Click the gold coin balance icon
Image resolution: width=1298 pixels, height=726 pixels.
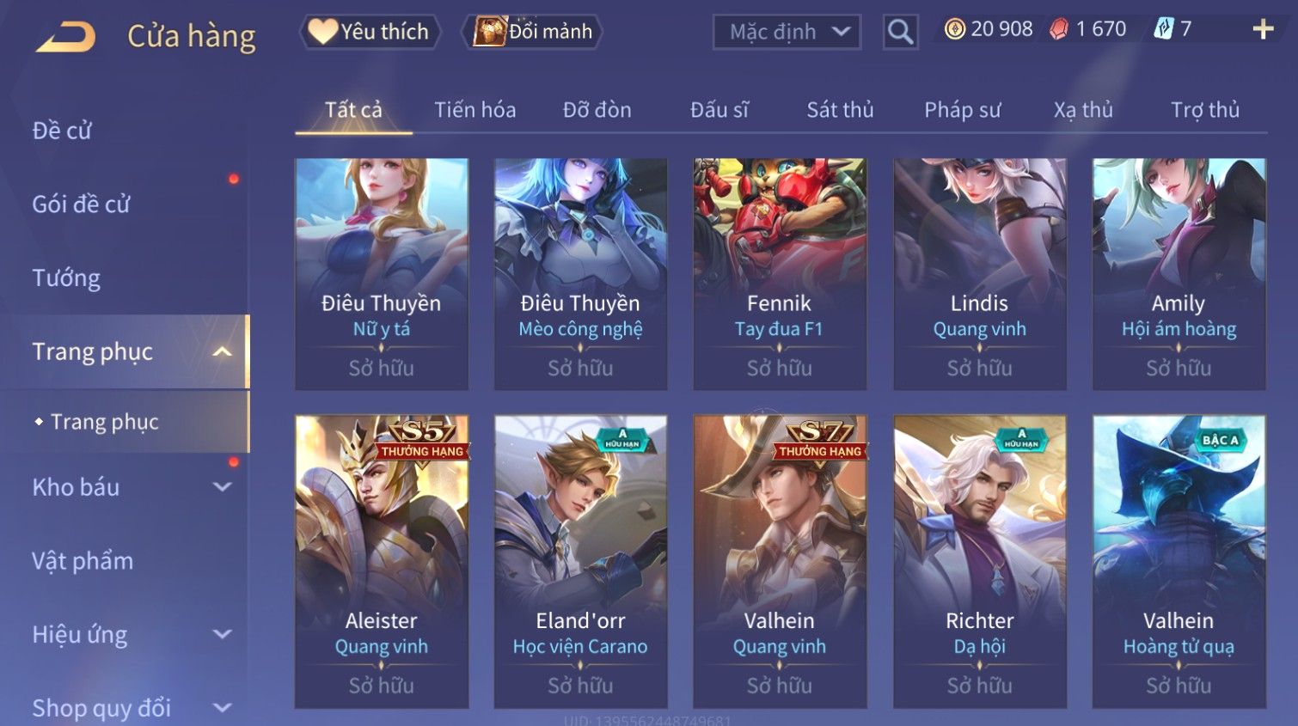point(954,29)
